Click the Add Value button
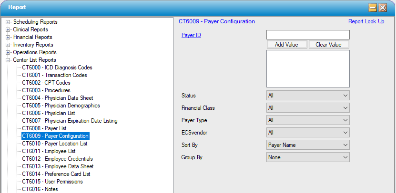Screen dimensions: 396x193 tap(286, 45)
